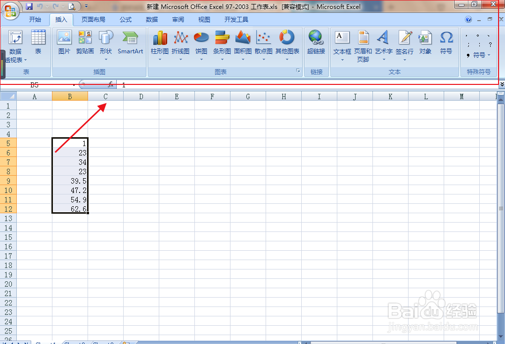The image size is (505, 344).
Task: Expand the formula bar
Action: (502, 84)
